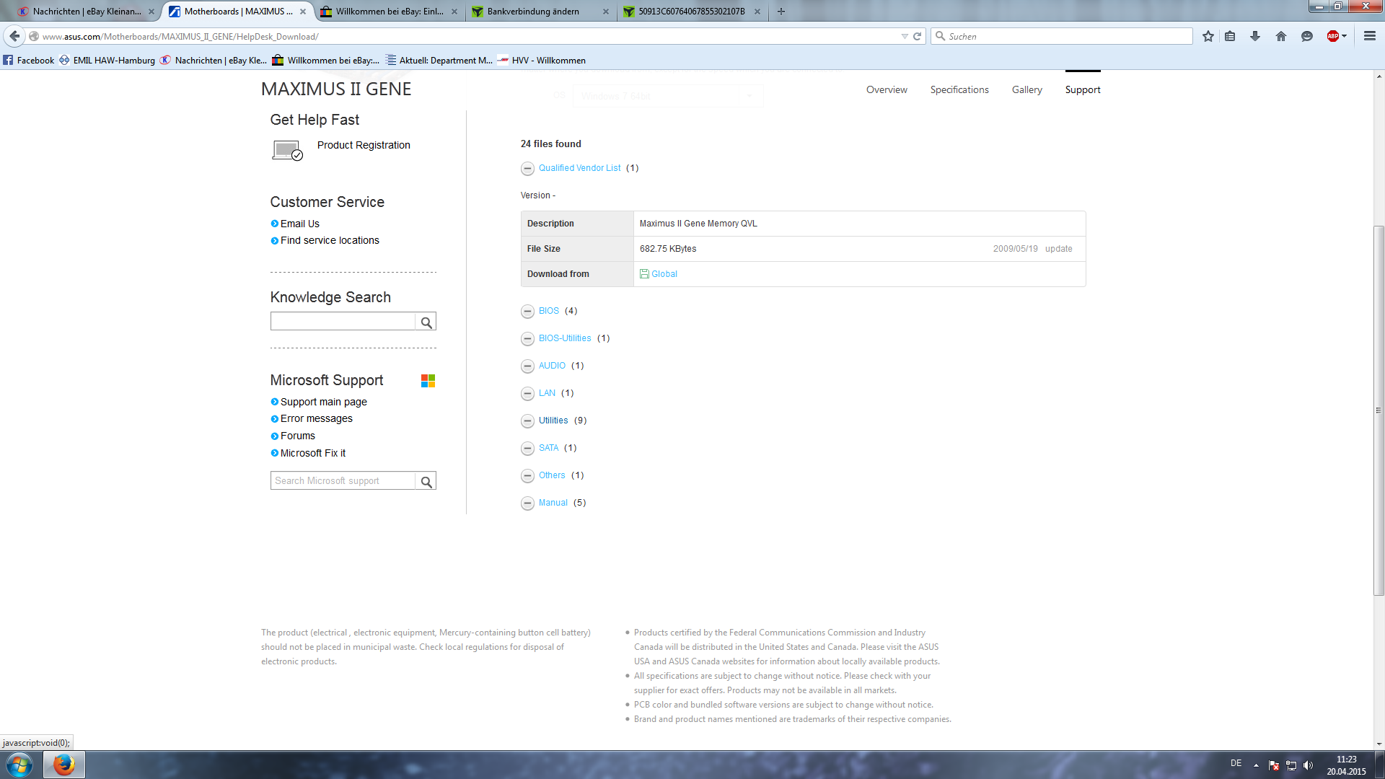The width and height of the screenshot is (1385, 779).
Task: Click inside the Knowledge Search text field
Action: coord(343,322)
